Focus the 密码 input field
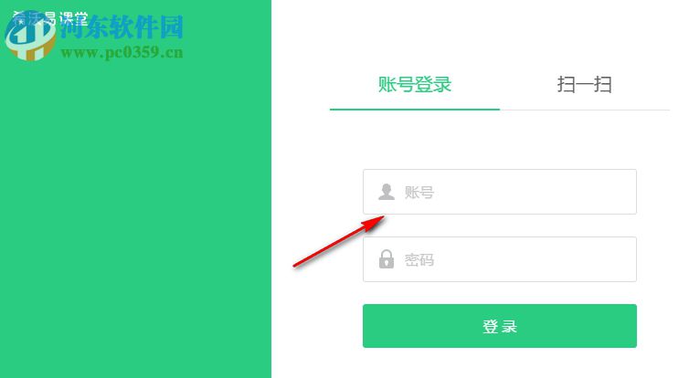Viewport: 689px width, 378px height. [500, 259]
